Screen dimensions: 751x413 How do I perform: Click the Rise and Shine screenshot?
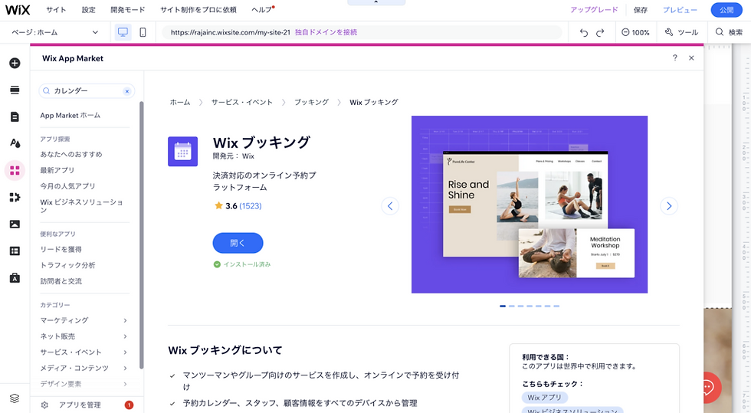click(x=530, y=205)
